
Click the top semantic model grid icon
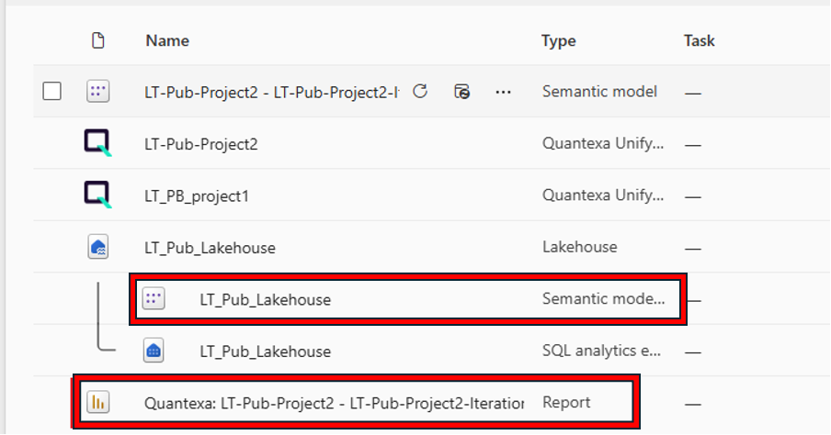click(x=97, y=91)
